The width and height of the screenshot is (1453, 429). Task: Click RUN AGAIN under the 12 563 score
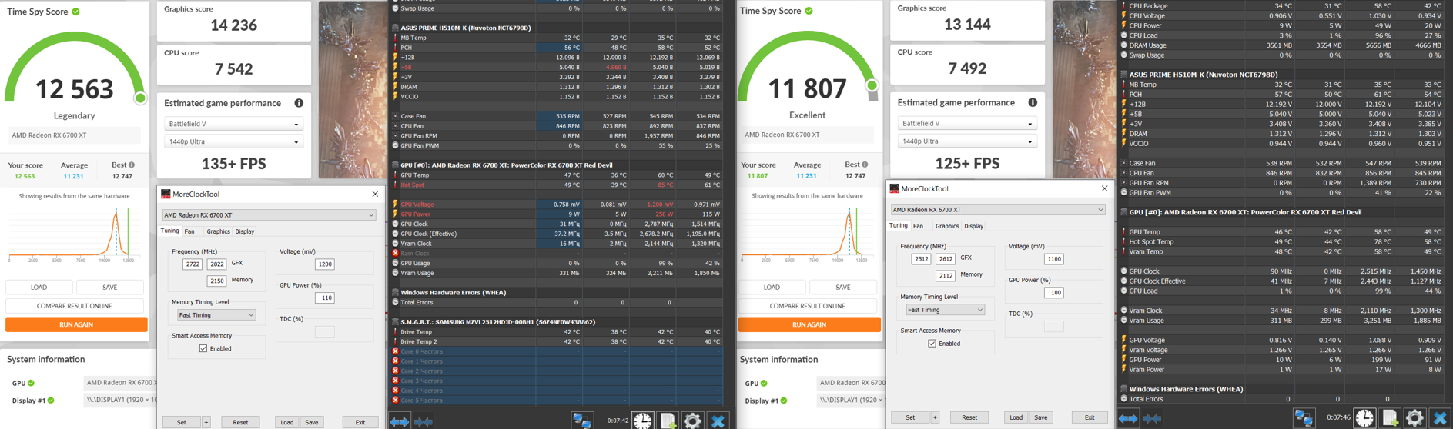pos(76,324)
